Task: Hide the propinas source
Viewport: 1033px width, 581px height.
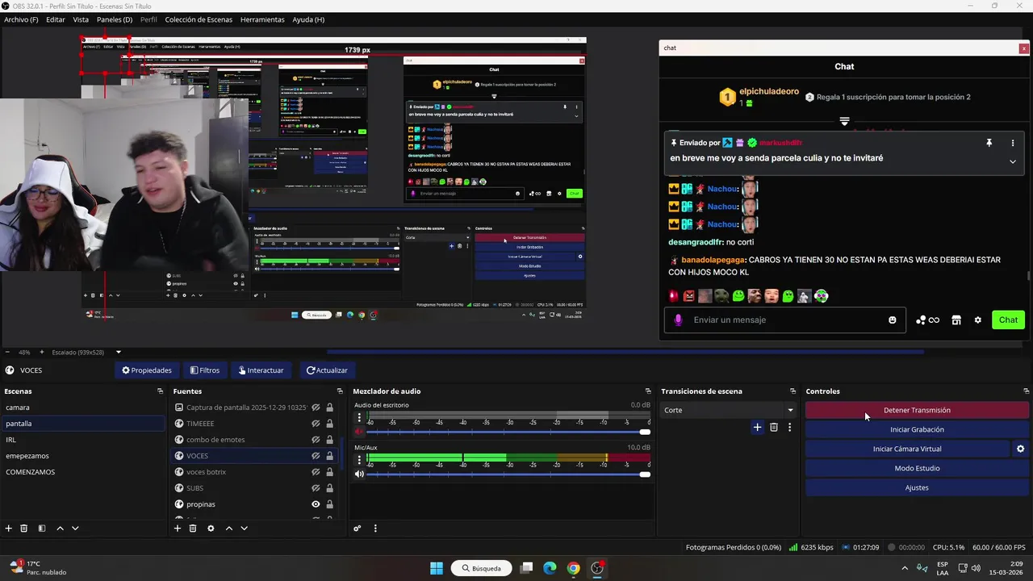Action: 316,504
